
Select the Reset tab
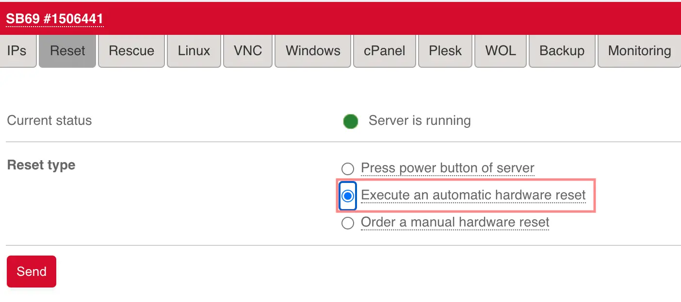[67, 50]
